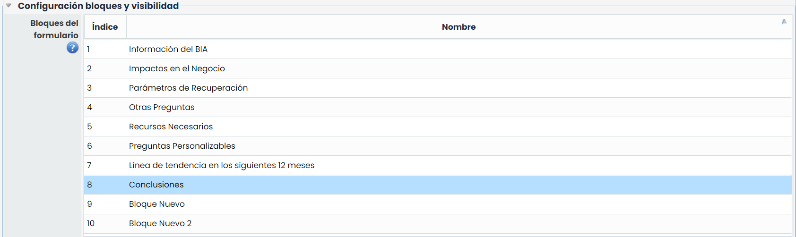Select the Preguntas Personalizables row

coord(182,146)
